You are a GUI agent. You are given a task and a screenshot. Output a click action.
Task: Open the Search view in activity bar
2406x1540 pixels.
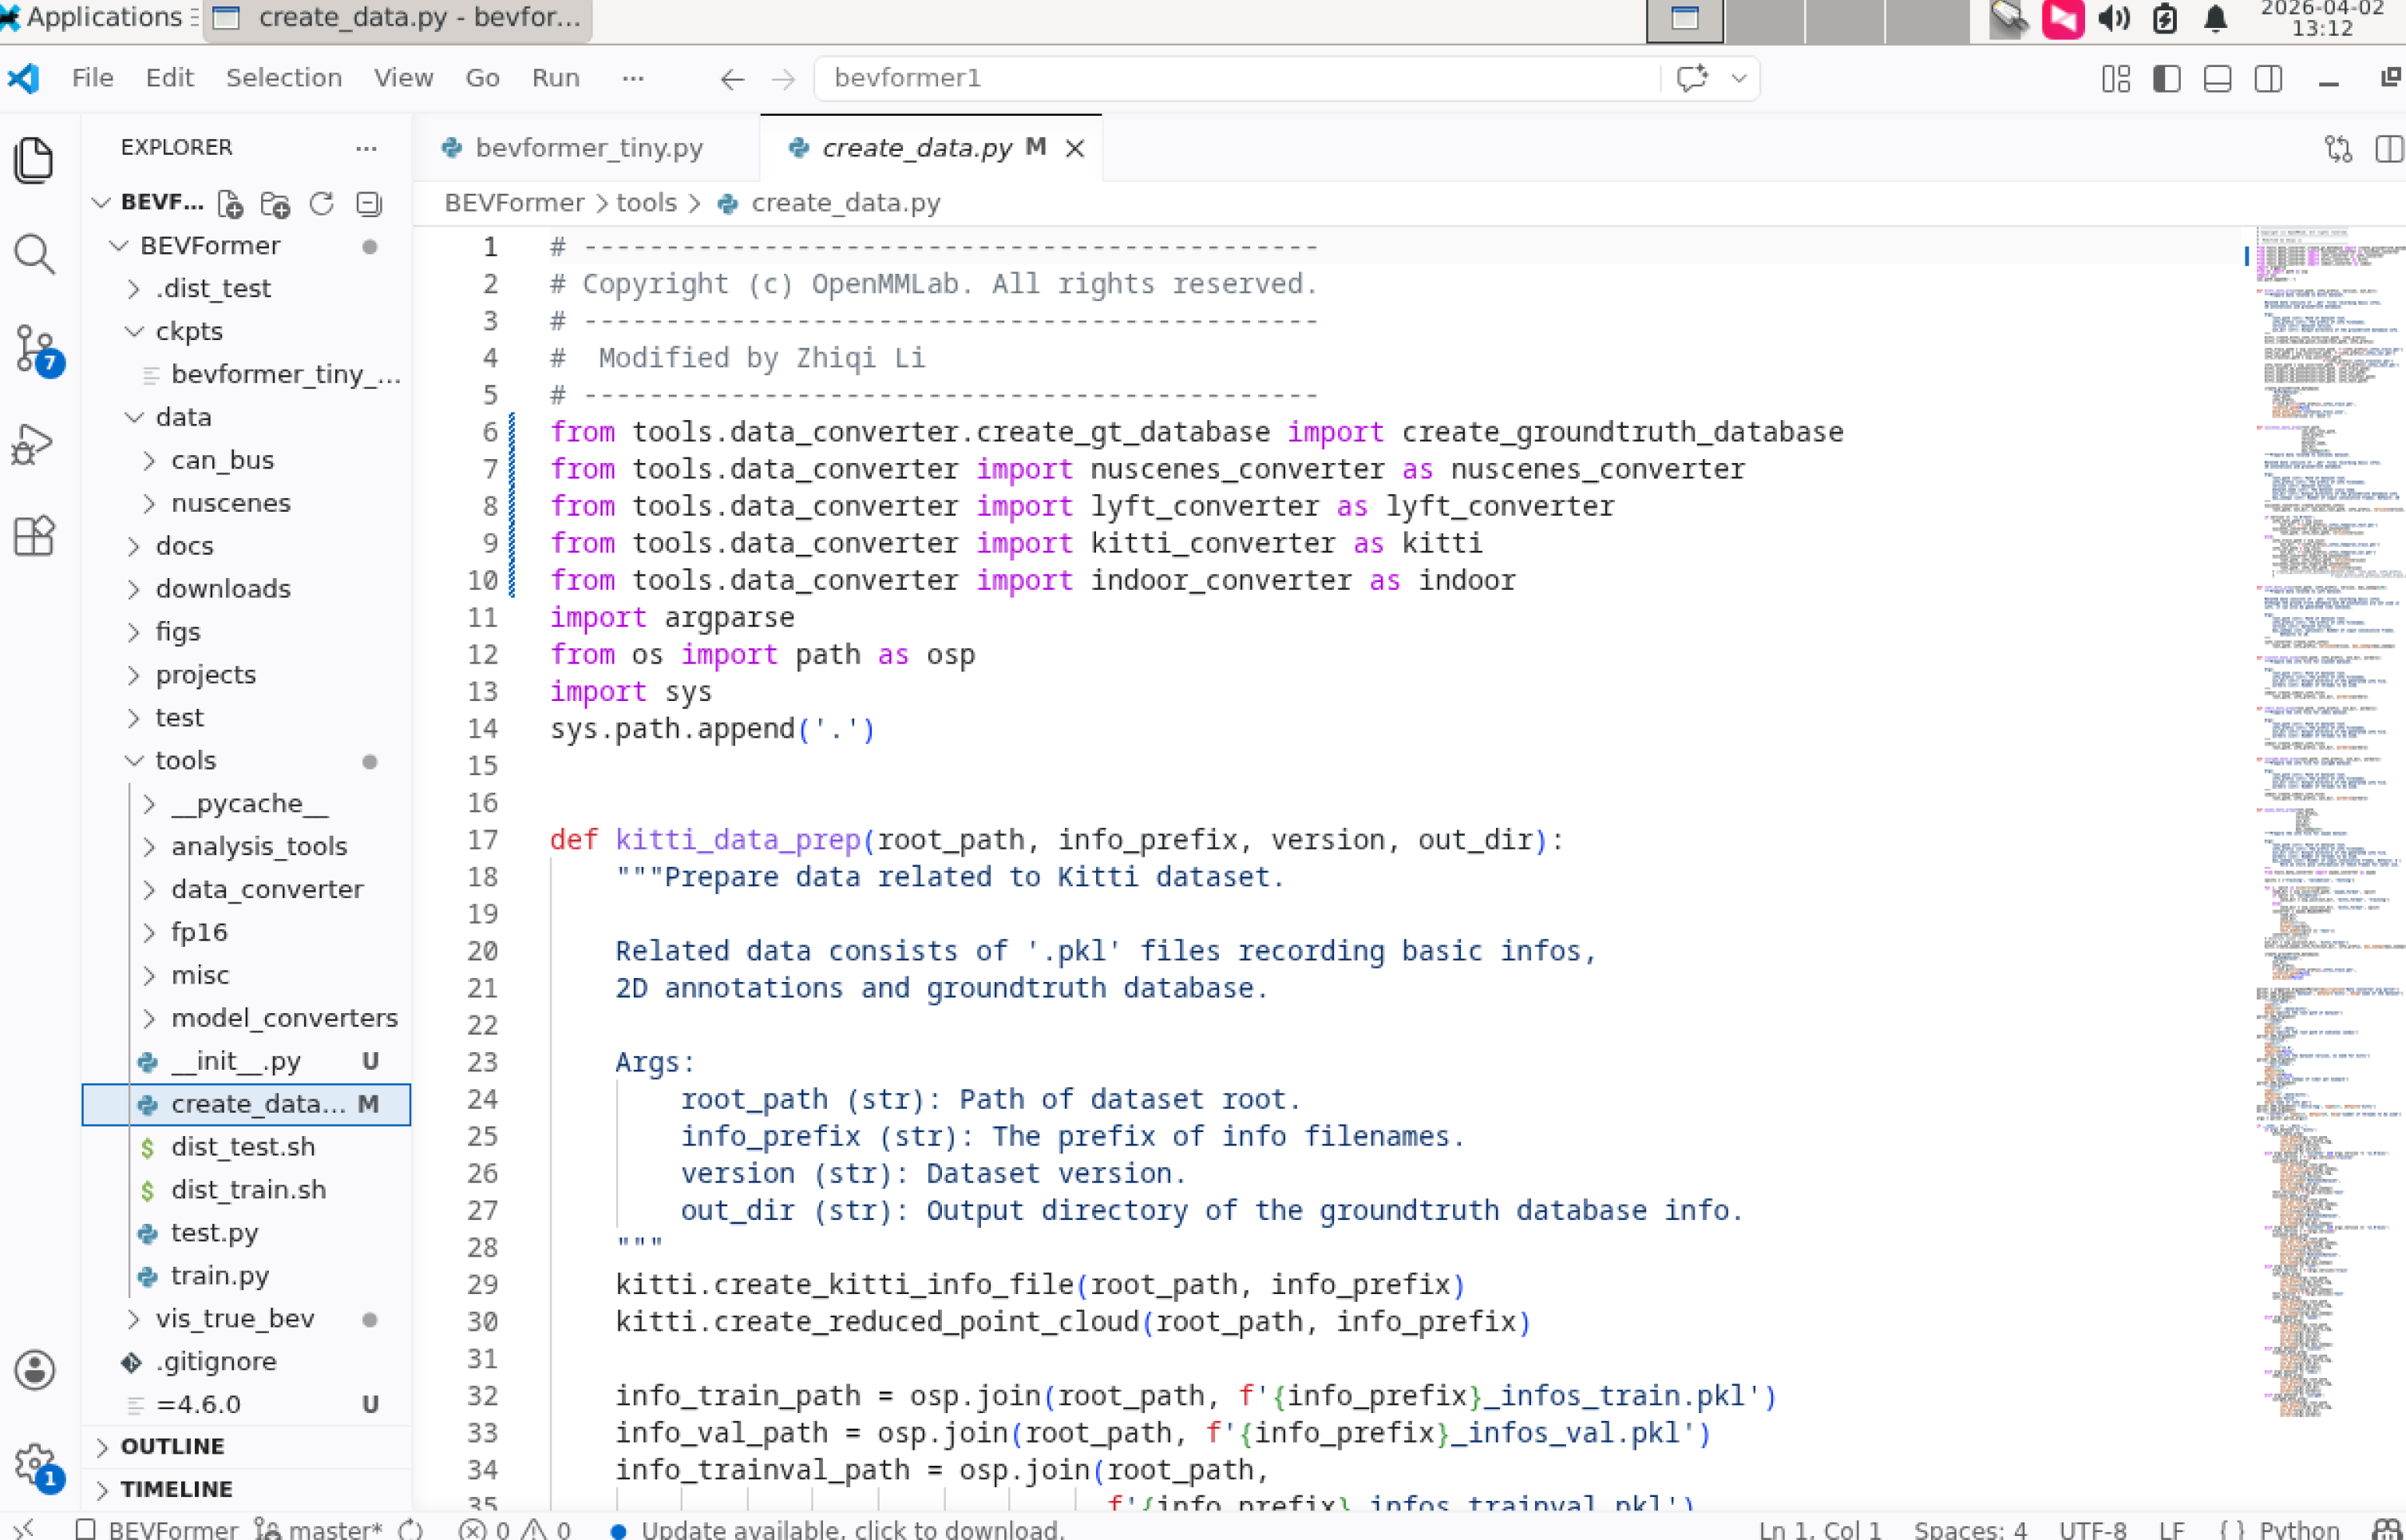(x=35, y=254)
